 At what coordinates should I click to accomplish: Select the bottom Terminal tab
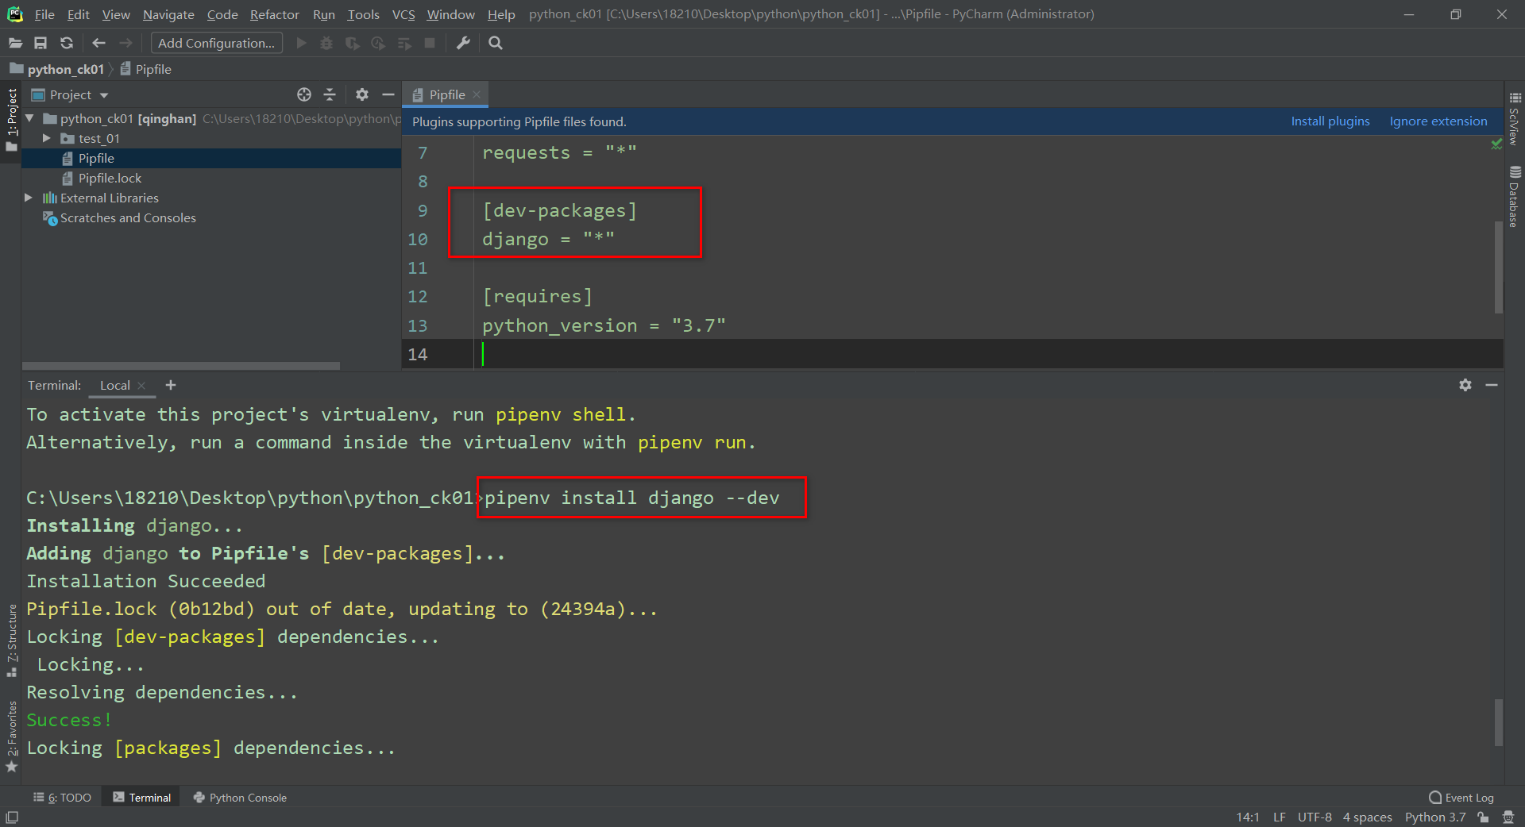pos(141,798)
